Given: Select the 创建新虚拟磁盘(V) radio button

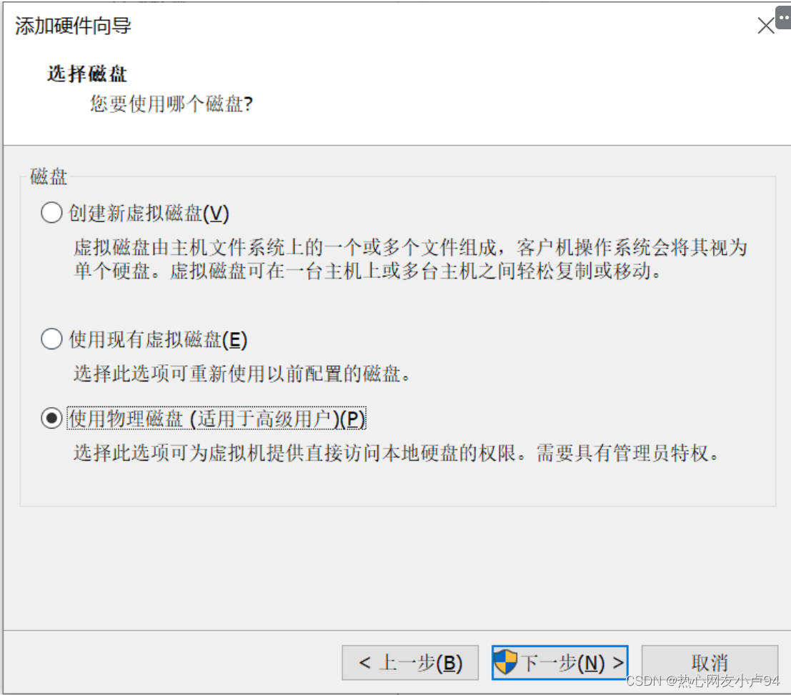Looking at the screenshot, I should point(51,213).
